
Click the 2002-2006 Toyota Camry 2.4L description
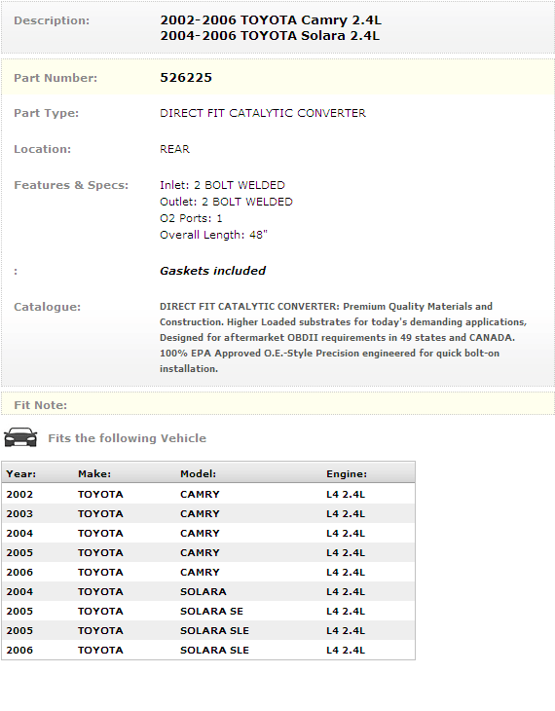(x=271, y=19)
